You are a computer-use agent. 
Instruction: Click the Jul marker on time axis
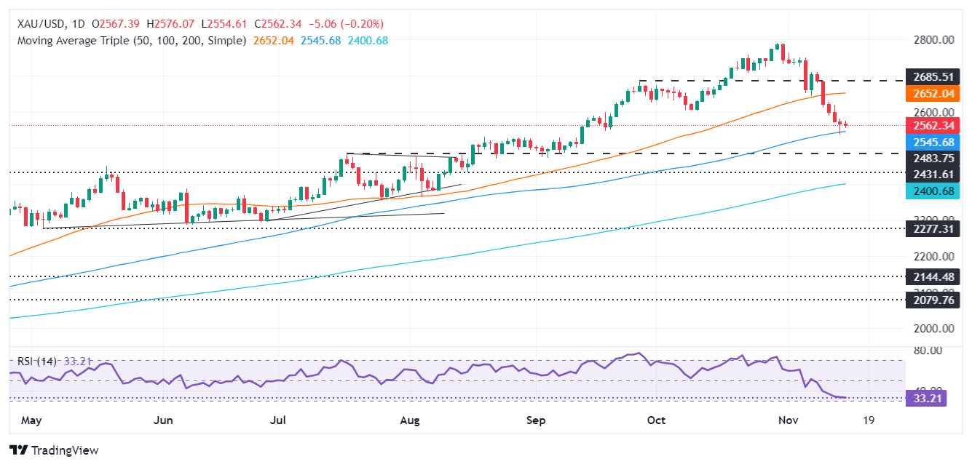pyautogui.click(x=279, y=420)
